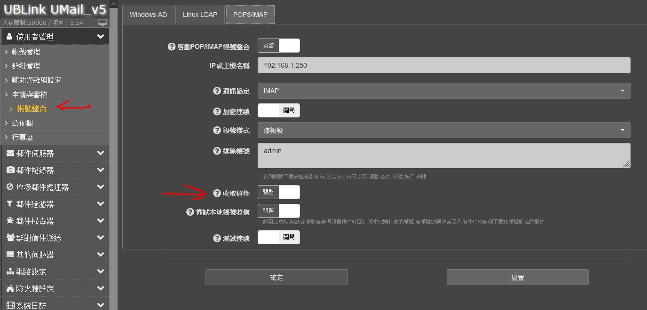
Task: Click the help icon beside 加密連線
Action: coord(217,112)
